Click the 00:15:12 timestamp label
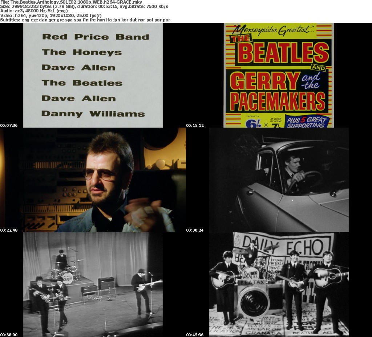Viewport: 372px width, 337px height. [195, 125]
